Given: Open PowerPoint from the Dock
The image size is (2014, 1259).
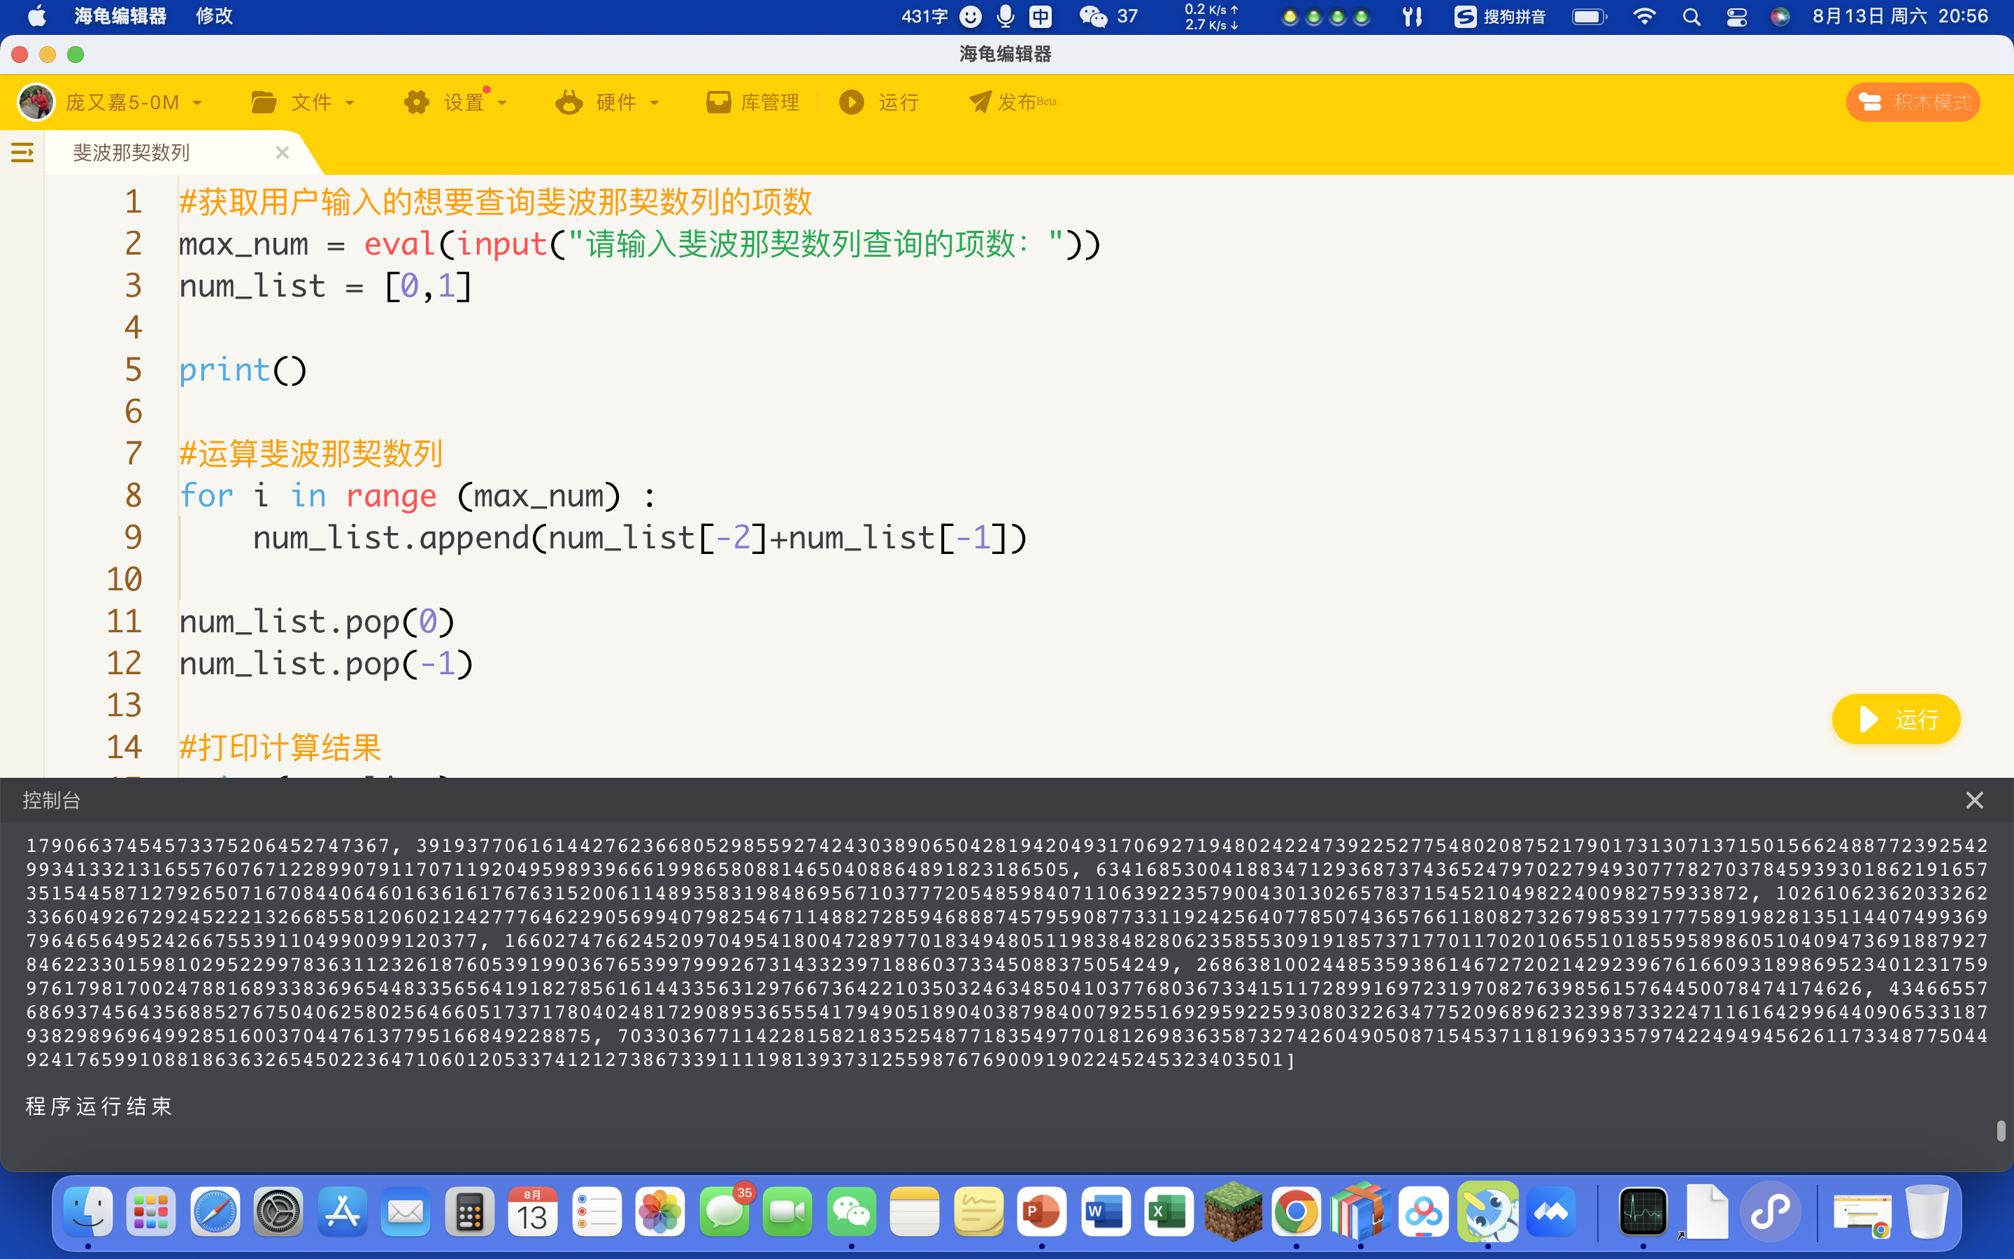Looking at the screenshot, I should click(x=1042, y=1211).
